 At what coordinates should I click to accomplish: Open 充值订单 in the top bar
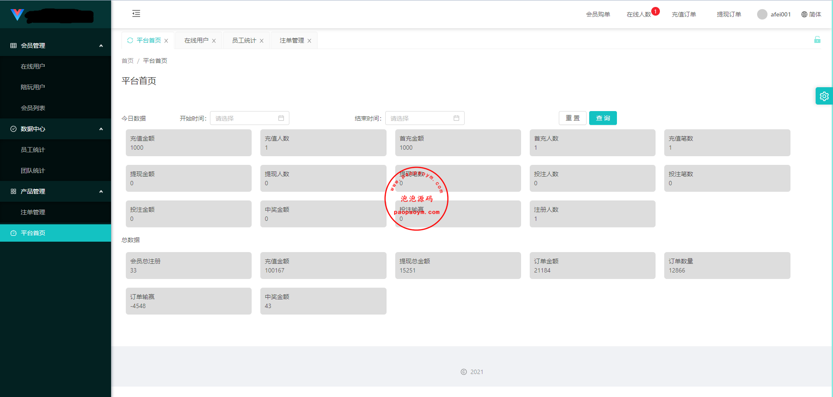(x=684, y=14)
